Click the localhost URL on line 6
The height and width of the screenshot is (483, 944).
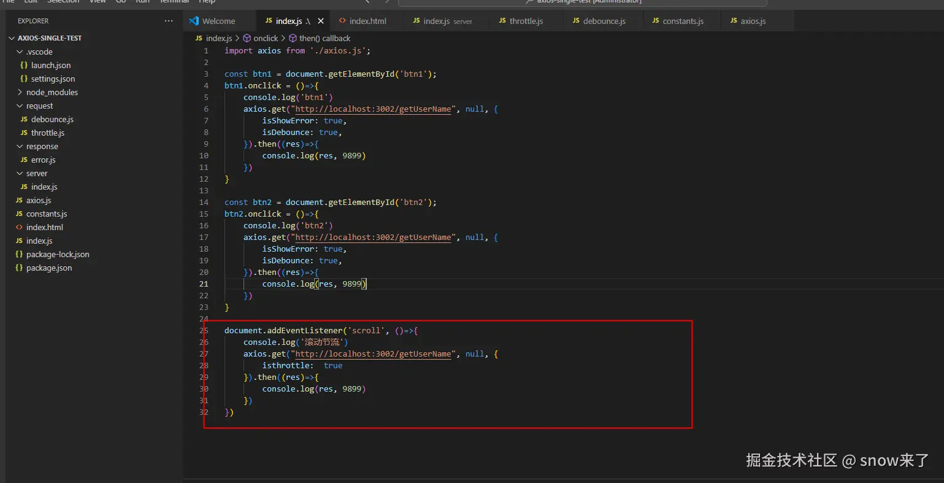tap(373, 109)
